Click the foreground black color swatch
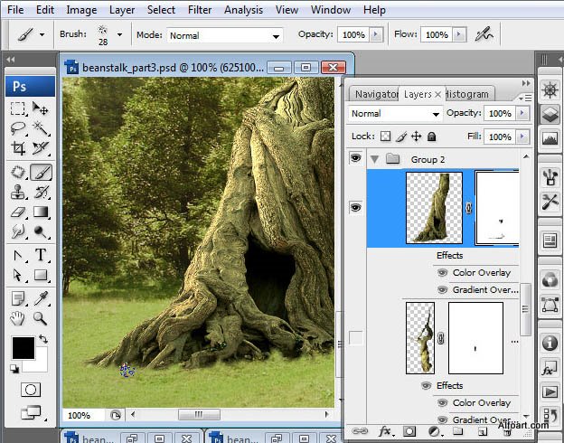Screen dimensions: 564x443 pos(23,348)
